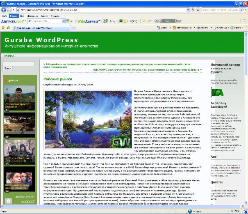Expand the Answers.com toolbar search combo box
Image resolution: width=248 pixels, height=214 pixels.
(x=64, y=21)
